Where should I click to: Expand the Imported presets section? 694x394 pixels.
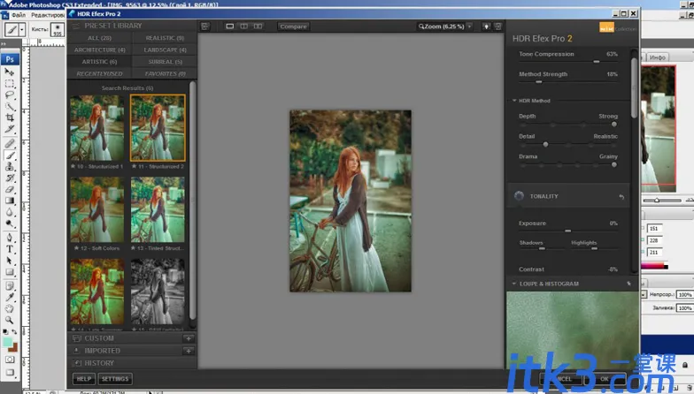pos(103,351)
